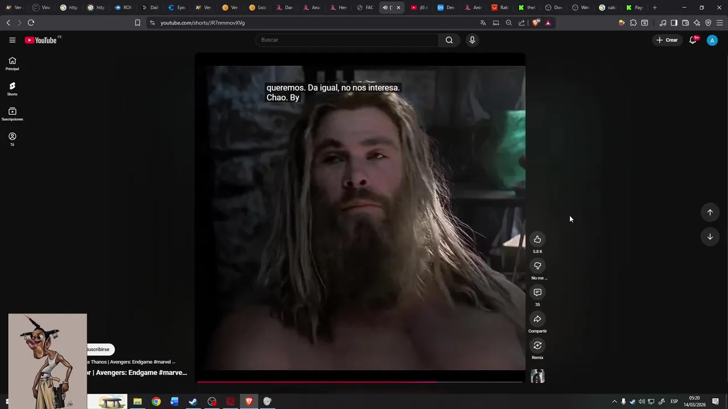The image size is (728, 409).
Task: Dislike the short with thumbs down
Action: point(537,266)
